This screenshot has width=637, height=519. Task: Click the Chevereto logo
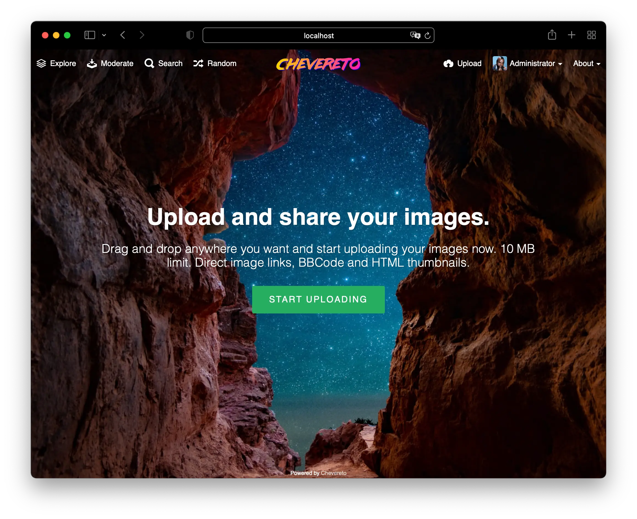[x=318, y=64]
